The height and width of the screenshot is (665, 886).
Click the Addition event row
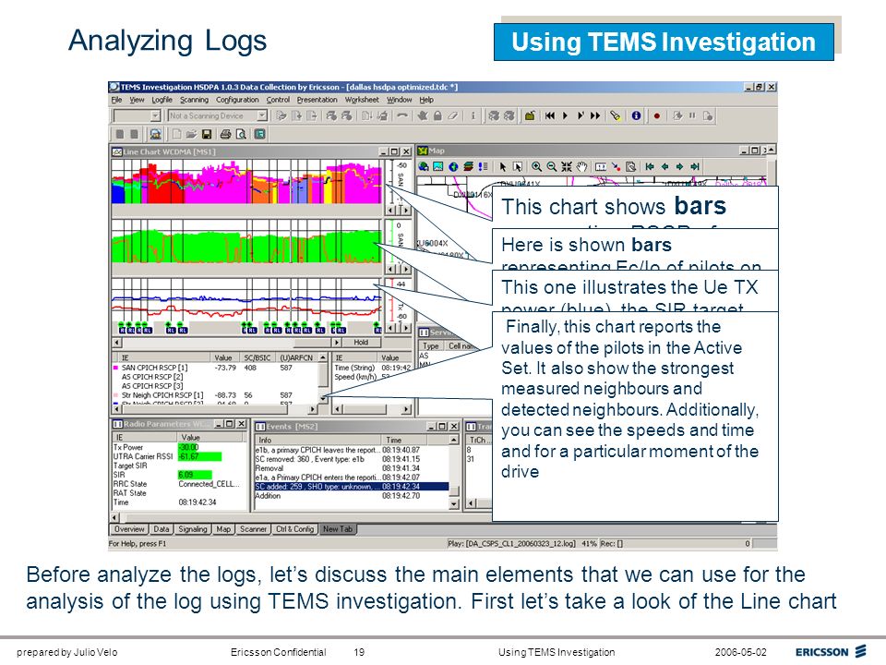(x=352, y=496)
